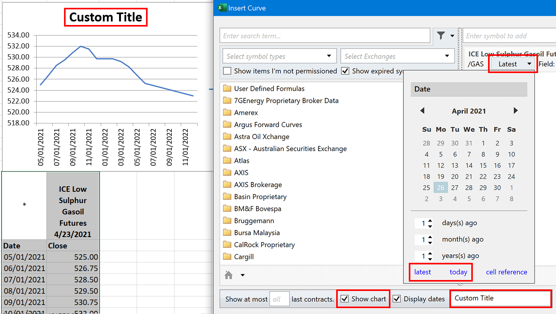
Task: Open the Argus Forward Curves folder
Action: click(263, 125)
